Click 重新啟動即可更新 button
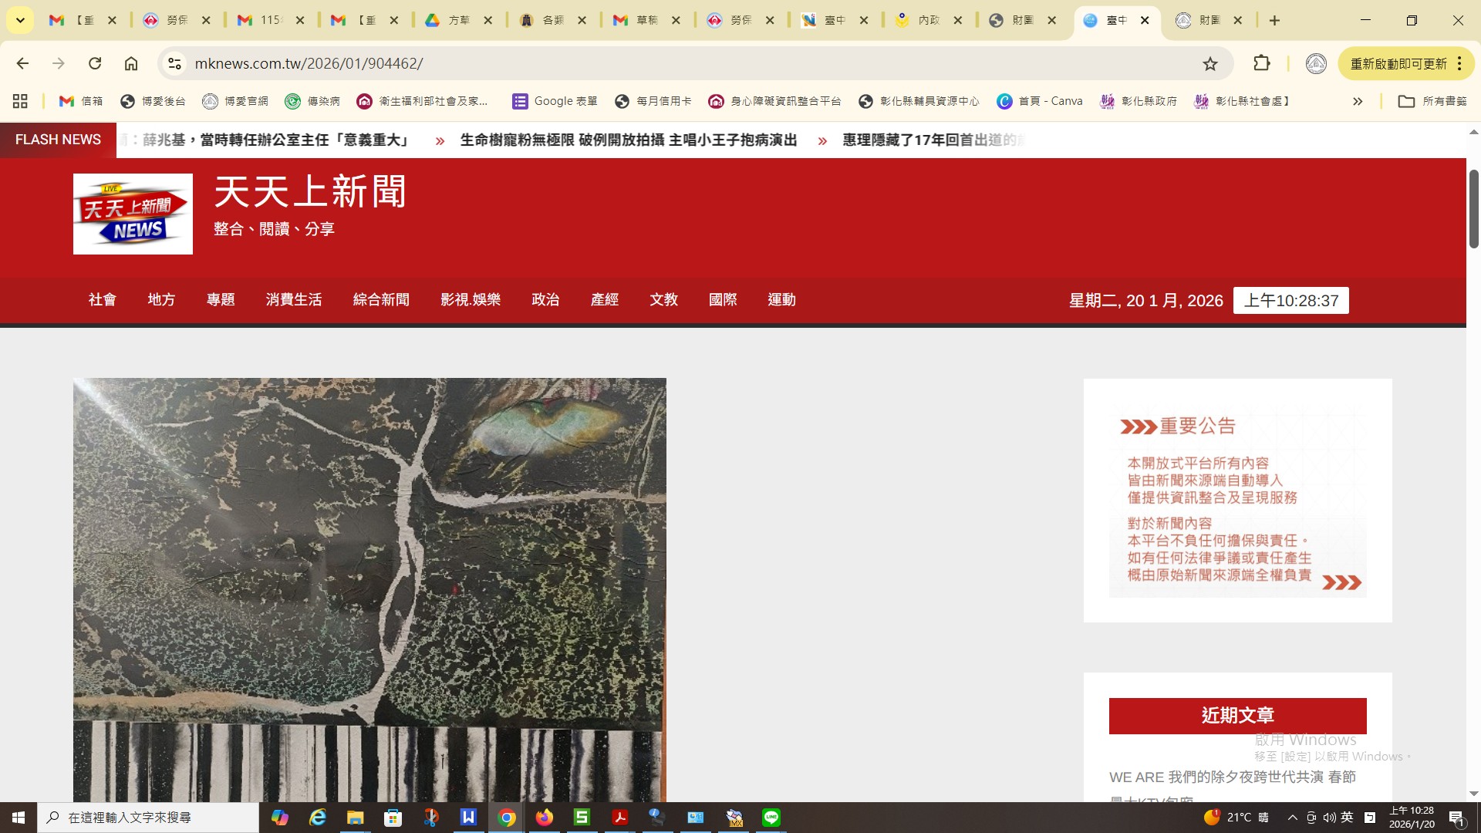 1398,63
